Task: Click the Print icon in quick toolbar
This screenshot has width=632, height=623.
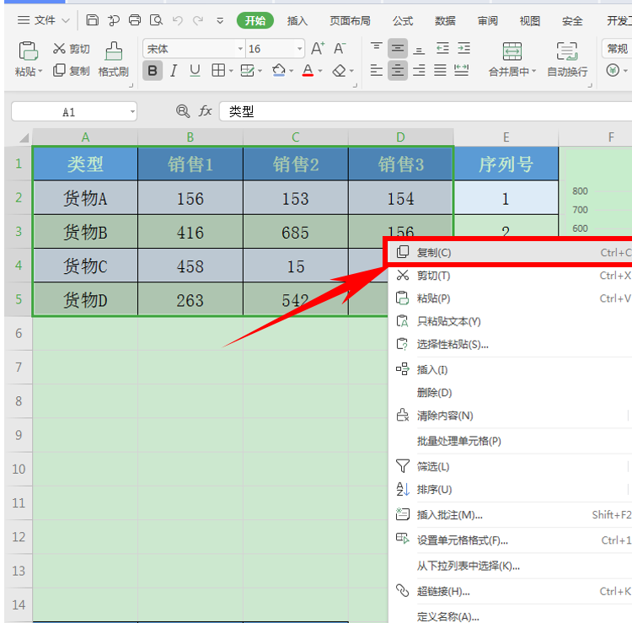Action: point(135,19)
